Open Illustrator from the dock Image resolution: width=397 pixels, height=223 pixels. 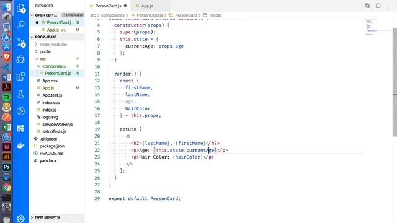coord(7,157)
